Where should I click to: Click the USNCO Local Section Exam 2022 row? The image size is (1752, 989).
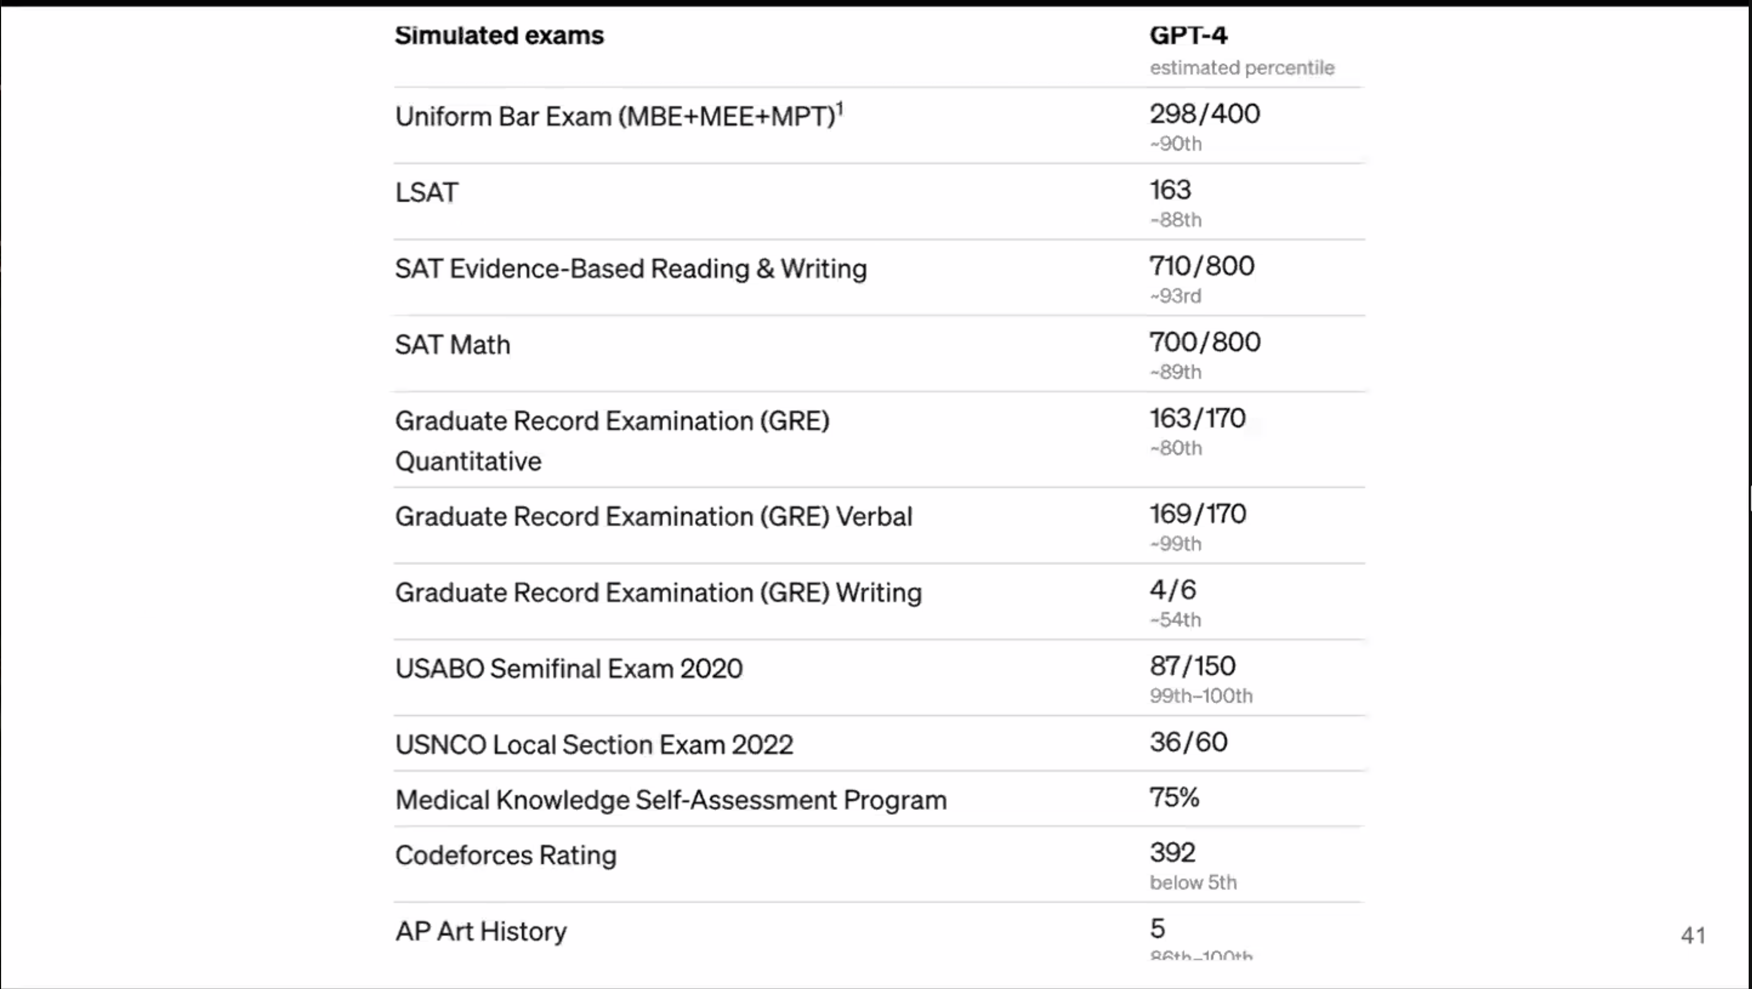point(594,745)
